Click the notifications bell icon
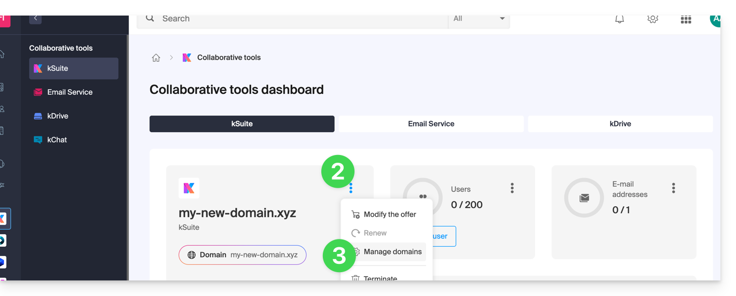This screenshot has height=296, width=736. click(x=619, y=19)
